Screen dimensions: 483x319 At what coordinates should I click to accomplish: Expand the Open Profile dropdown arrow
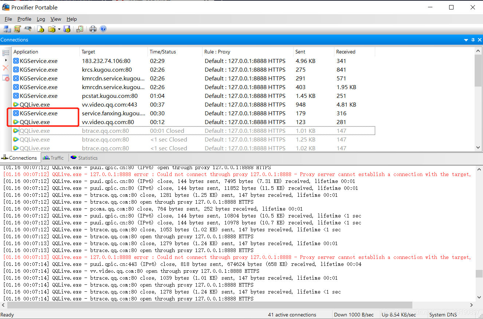click(59, 29)
